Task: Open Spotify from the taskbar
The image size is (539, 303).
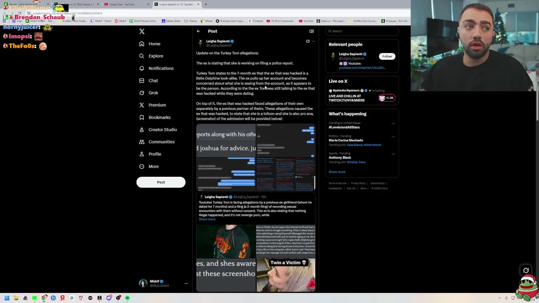Action: 127,298
